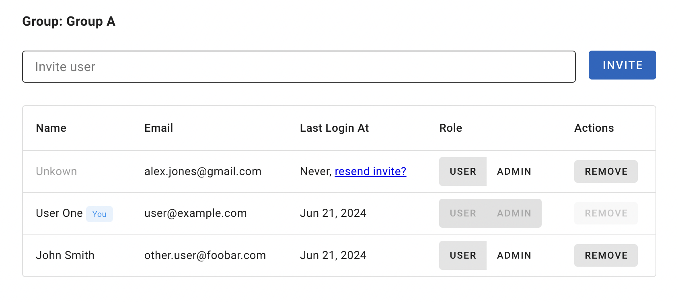Screen dimensions: 678x302
Task: Click the You badge beside User One
Action: (x=99, y=214)
